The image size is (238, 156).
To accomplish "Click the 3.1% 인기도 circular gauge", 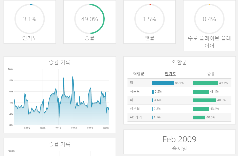I will pos(30,19).
